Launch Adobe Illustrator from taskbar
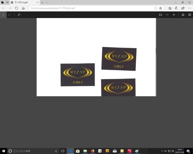Screen dimensions: 193x154 (107, 151)
